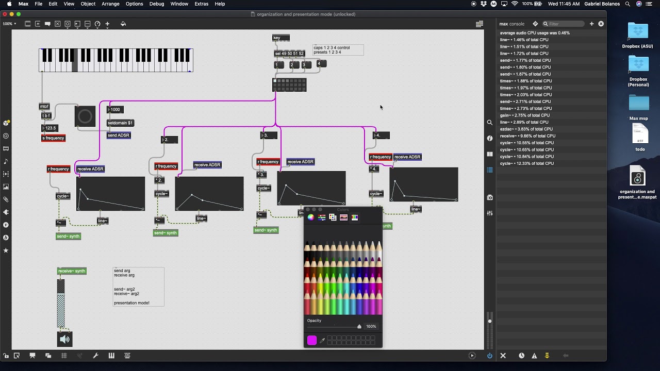Image resolution: width=660 pixels, height=371 pixels.
Task: Open the key commands keyboard icon
Action: 127,356
